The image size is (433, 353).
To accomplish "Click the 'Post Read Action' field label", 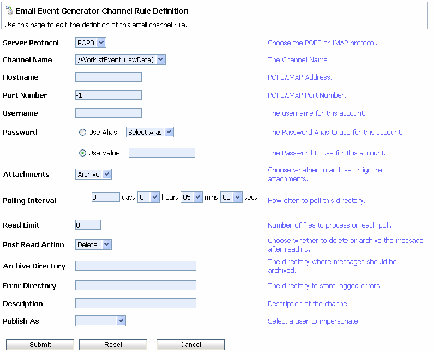I will point(33,245).
